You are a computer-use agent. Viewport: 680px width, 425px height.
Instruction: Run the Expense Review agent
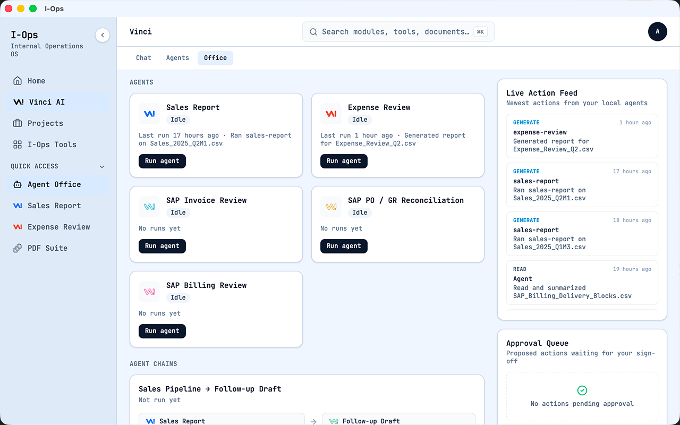[x=344, y=161]
